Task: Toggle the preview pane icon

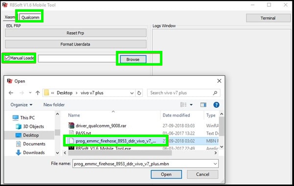Action: click(x=203, y=105)
